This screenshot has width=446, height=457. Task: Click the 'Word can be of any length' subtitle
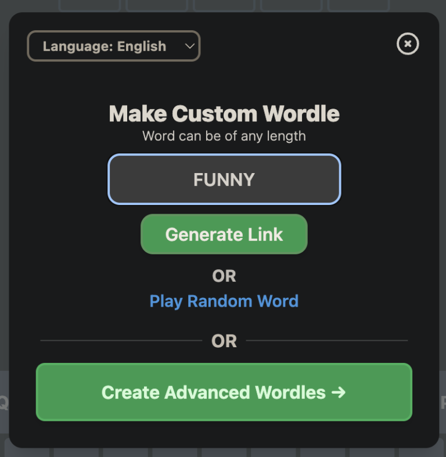point(224,136)
